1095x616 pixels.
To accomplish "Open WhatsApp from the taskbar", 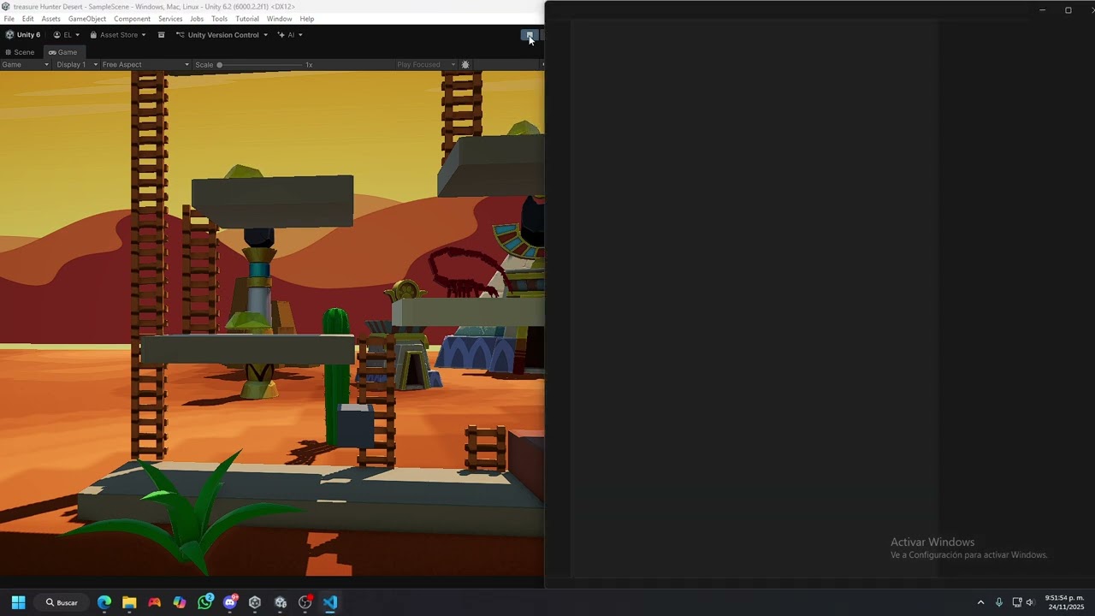I will (x=204, y=602).
